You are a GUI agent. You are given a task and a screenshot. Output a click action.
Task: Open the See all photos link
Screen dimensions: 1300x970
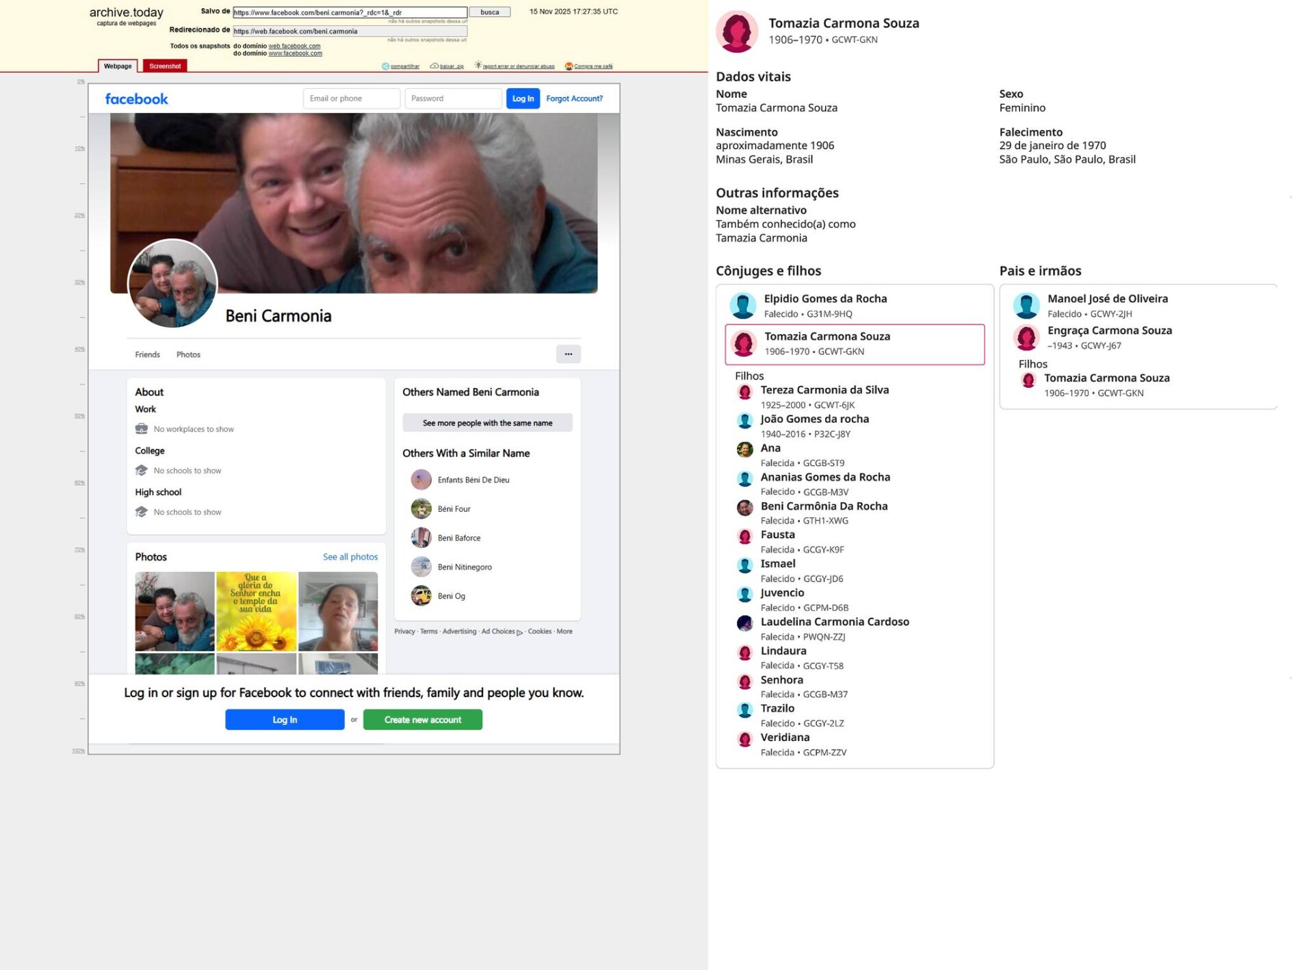coord(350,557)
